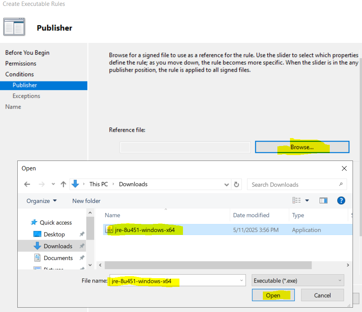Click the pin icon beside Downloads
Viewport: 362px width, 312px height.
[x=82, y=246]
